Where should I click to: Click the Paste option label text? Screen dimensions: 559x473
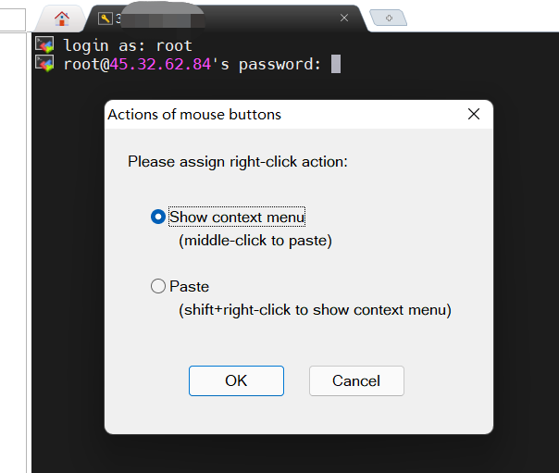(x=189, y=287)
